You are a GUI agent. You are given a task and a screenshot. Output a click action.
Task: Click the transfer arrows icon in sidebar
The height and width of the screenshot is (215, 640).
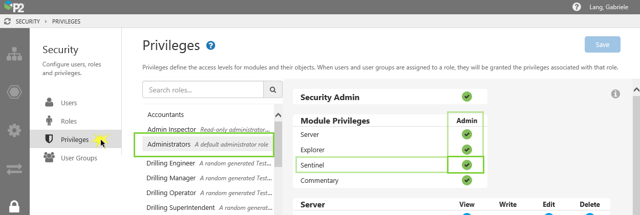pos(14,169)
